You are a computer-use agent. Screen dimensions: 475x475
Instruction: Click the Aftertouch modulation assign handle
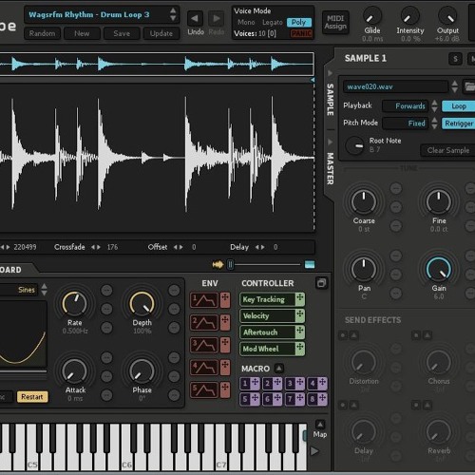pos(299,332)
